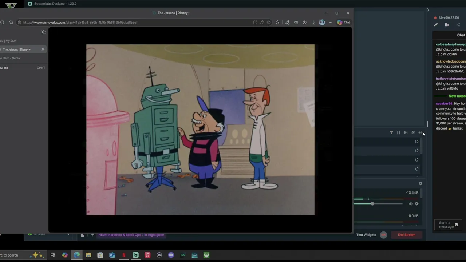This screenshot has height=262, width=466.
Task: Click the bar chart stats icon in Streamlabs footer
Action: [x=82, y=235]
